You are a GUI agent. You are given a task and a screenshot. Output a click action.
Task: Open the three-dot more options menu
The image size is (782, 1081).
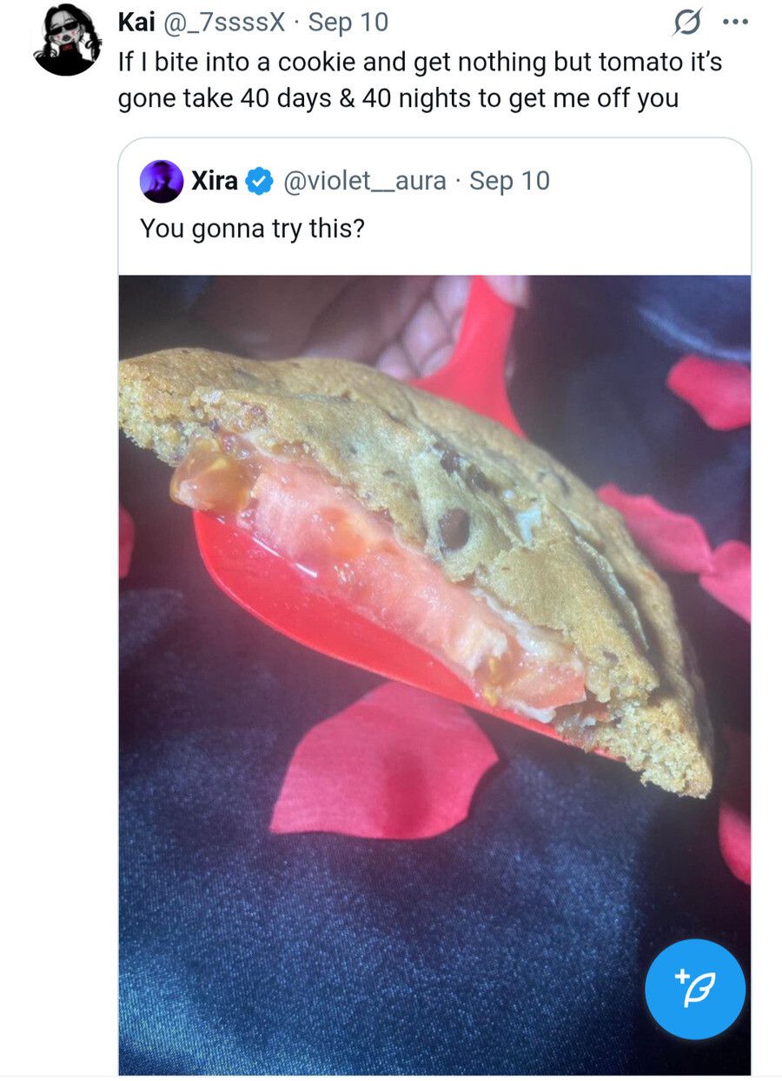735,23
